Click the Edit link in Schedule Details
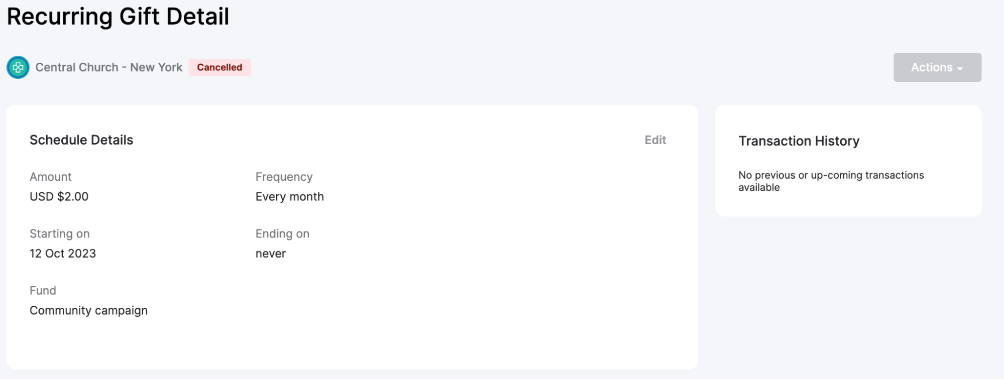This screenshot has width=1004, height=380. pos(655,140)
